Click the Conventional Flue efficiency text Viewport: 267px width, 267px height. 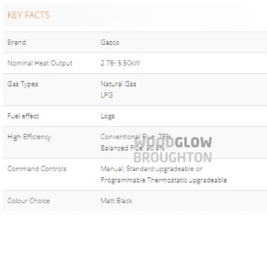coord(136,137)
